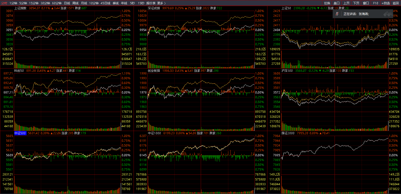Click 上证指数 advancers count 1571
This screenshot has height=194, width=401.
pyautogui.click(x=70, y=8)
